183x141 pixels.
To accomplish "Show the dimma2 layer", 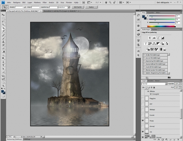I will [x=143, y=126].
